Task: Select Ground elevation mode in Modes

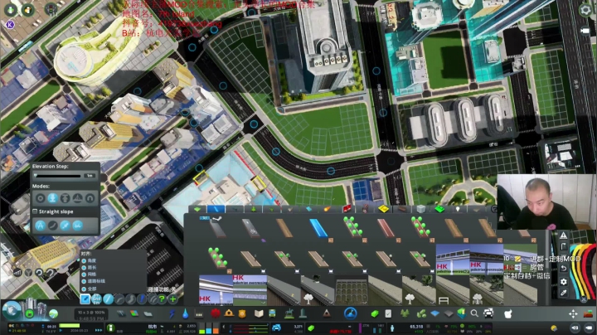Action: pyautogui.click(x=52, y=198)
